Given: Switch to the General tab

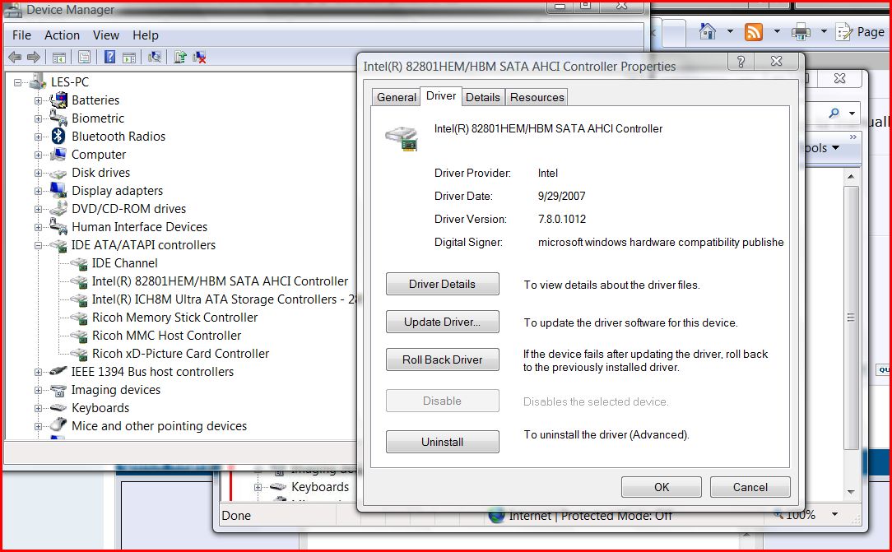Looking at the screenshot, I should tap(397, 97).
